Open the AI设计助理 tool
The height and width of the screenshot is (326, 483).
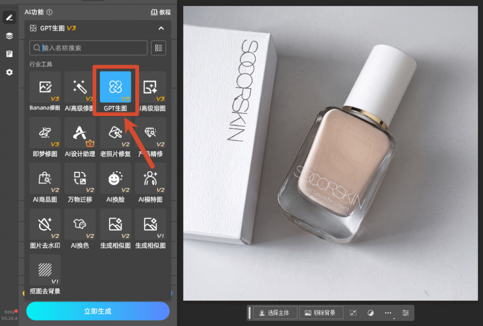point(80,137)
